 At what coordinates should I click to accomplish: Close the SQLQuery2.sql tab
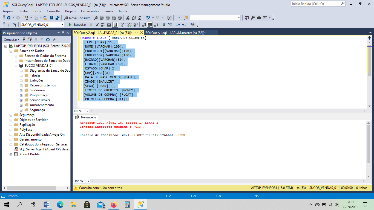point(142,33)
